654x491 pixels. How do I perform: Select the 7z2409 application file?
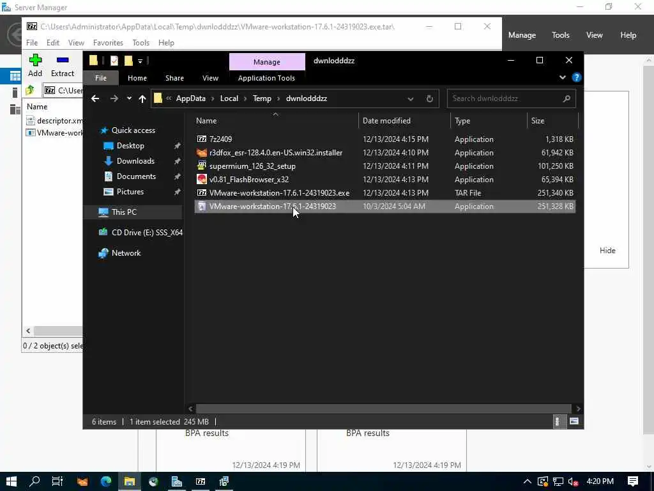384,139
